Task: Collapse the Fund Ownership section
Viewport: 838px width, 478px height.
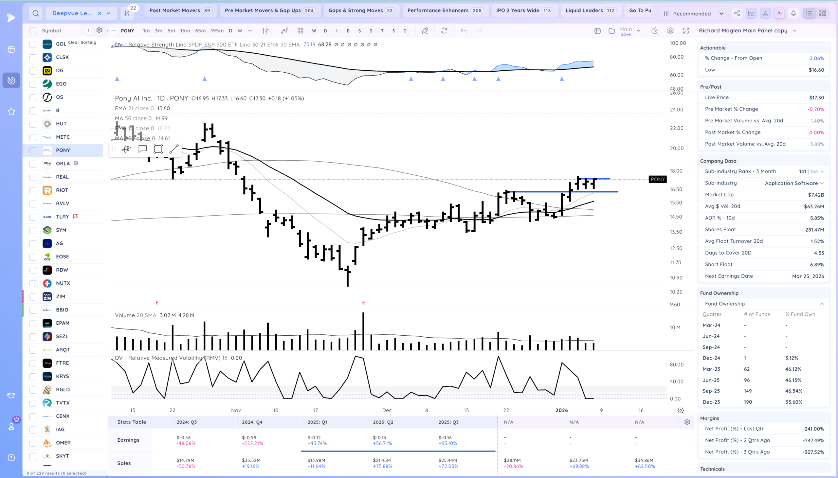Action: point(822,304)
